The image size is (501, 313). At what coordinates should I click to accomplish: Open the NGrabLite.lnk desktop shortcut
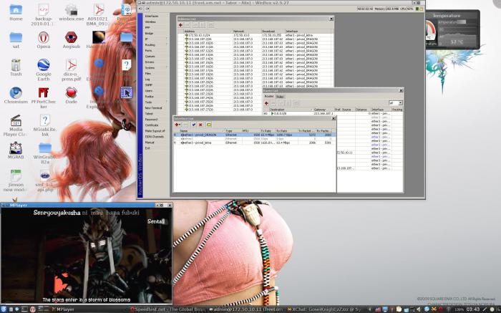(x=45, y=125)
